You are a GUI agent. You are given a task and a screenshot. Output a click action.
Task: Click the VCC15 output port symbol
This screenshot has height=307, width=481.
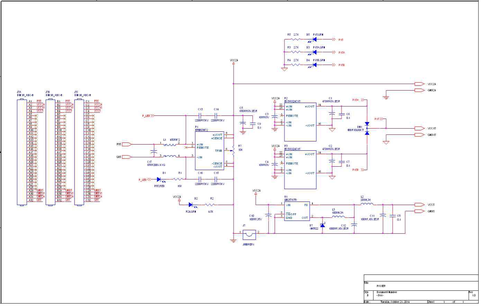[419, 128]
